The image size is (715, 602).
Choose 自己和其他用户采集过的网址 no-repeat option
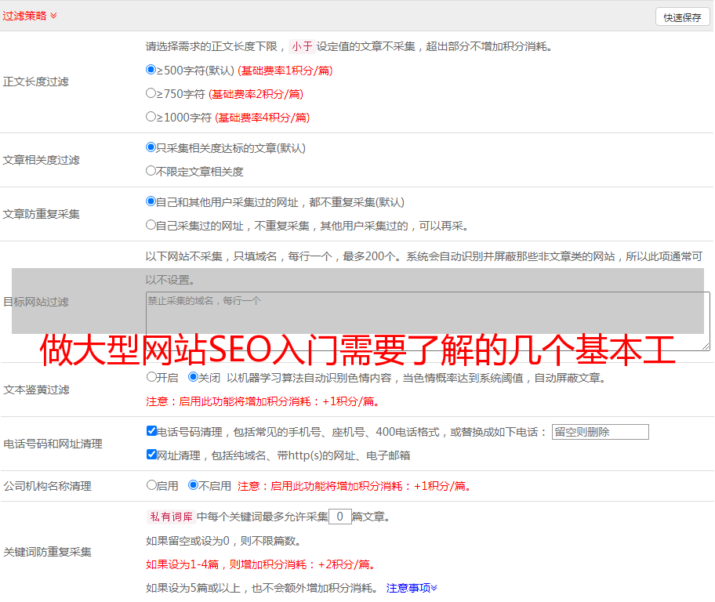pos(151,201)
